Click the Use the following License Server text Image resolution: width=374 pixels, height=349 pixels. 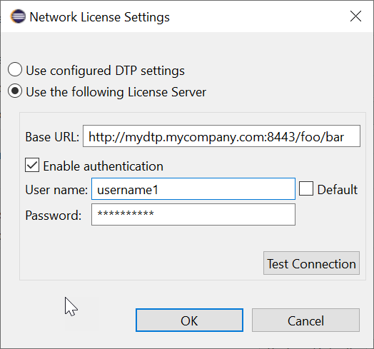click(x=116, y=92)
